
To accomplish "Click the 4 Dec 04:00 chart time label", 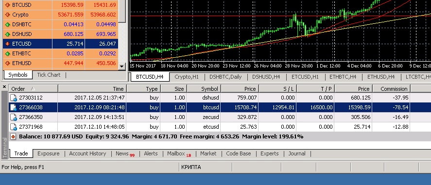I will (360, 66).
